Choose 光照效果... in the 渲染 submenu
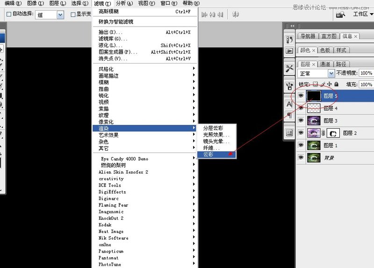 pos(216,135)
